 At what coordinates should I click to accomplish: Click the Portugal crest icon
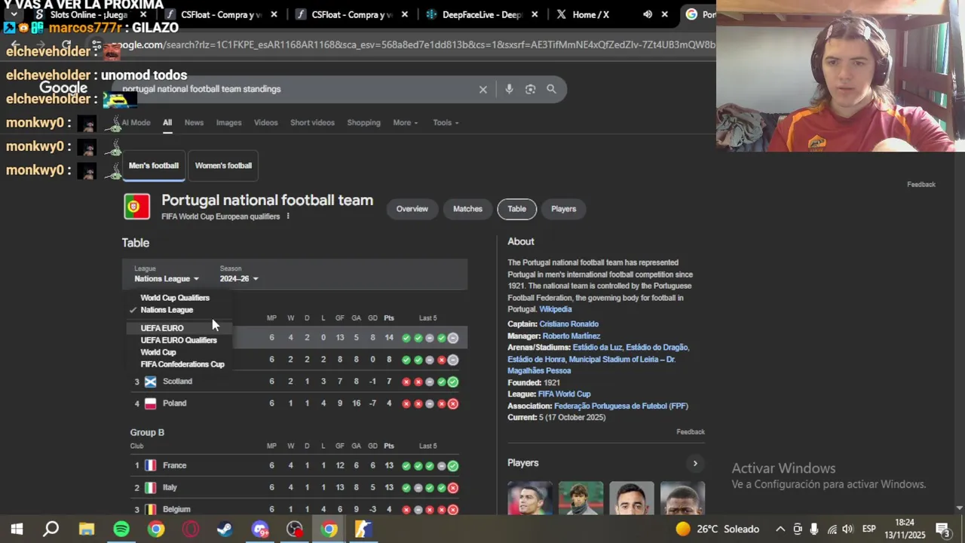click(x=136, y=207)
